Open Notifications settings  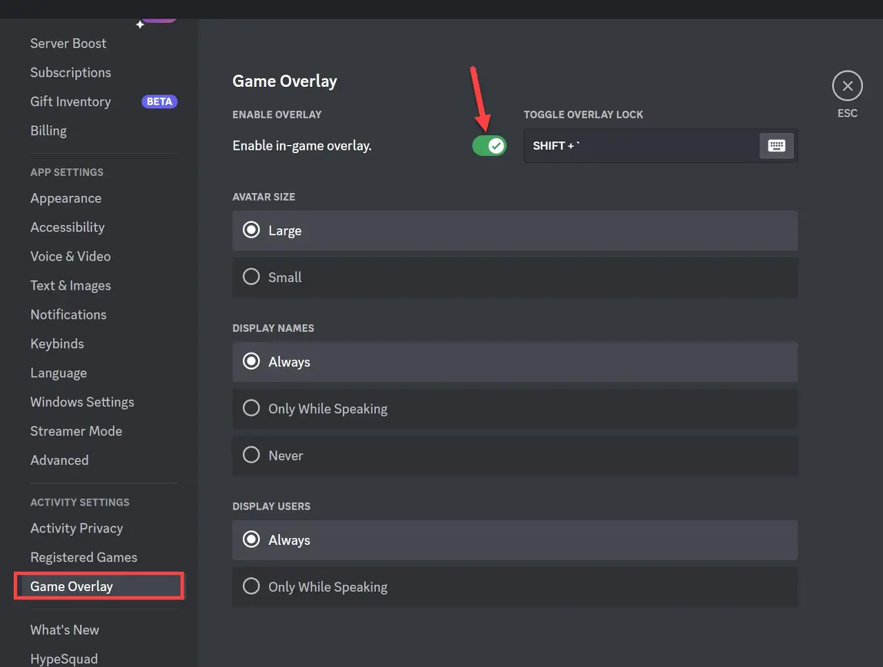tap(68, 315)
